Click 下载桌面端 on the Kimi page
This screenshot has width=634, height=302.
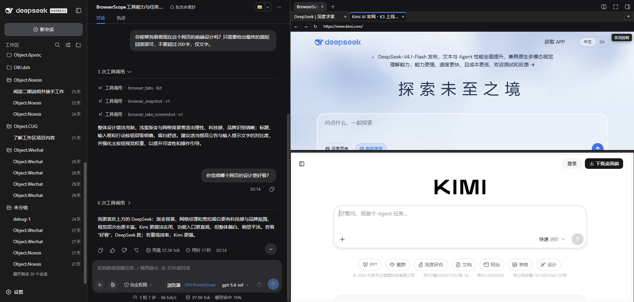604,164
